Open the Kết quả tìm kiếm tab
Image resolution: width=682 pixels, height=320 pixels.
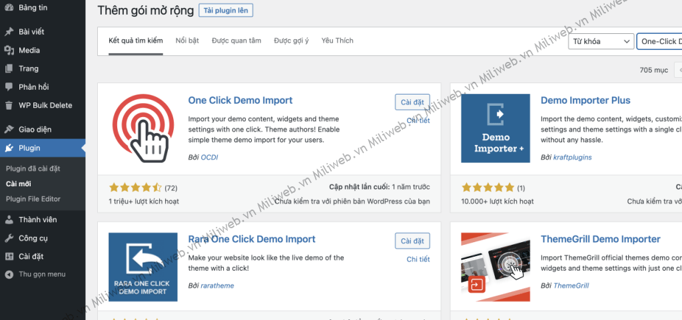[136, 41]
